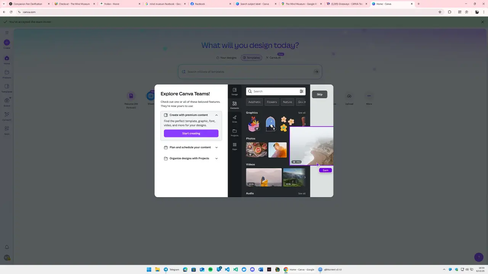Open a new browser tab
This screenshot has width=488, height=274.
tap(419, 4)
